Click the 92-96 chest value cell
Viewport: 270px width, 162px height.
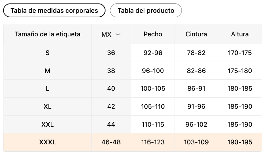153,53
